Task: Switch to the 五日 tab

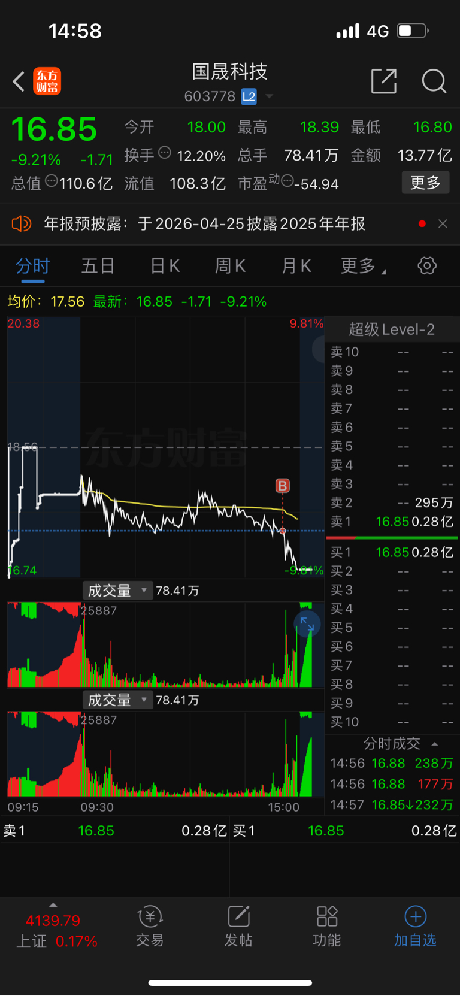Action: pos(98,266)
